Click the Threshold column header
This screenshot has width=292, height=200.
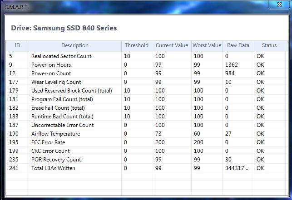coord(137,46)
